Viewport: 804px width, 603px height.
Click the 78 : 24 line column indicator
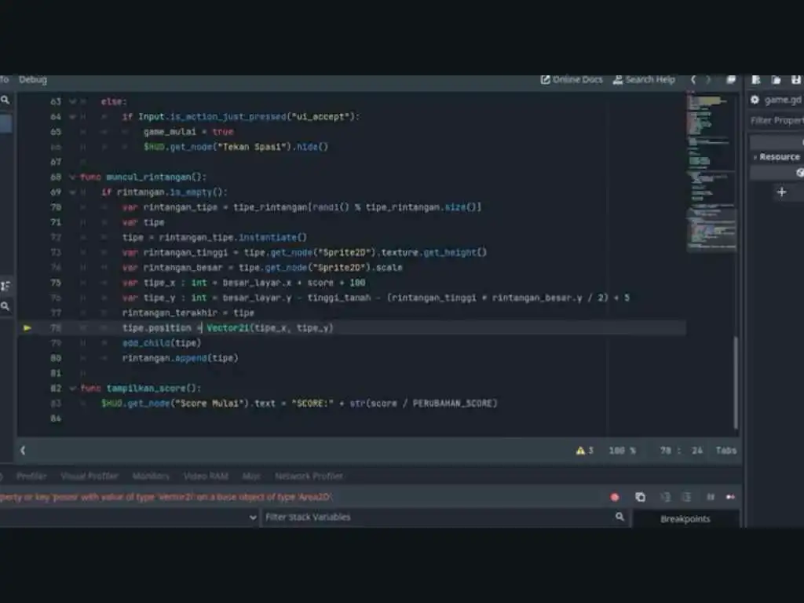(682, 450)
